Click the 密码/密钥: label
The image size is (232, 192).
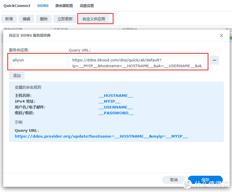[x=24, y=113]
